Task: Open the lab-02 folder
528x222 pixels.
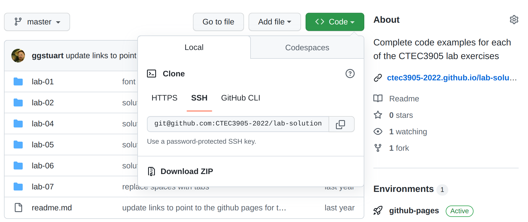Action: (43, 103)
